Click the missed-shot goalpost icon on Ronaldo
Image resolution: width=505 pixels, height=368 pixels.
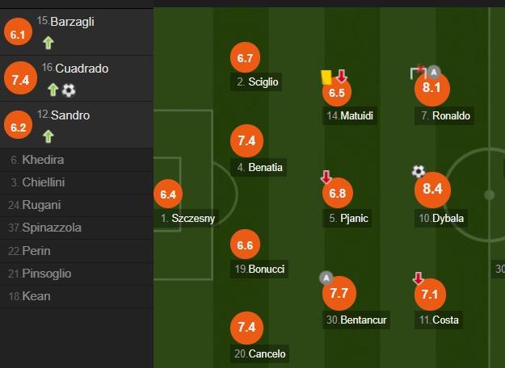(418, 72)
